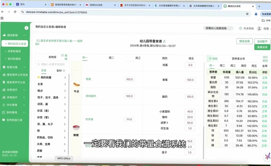Click the 原味酸奶 dish name
The height and width of the screenshot is (166, 271).
[x=91, y=96]
